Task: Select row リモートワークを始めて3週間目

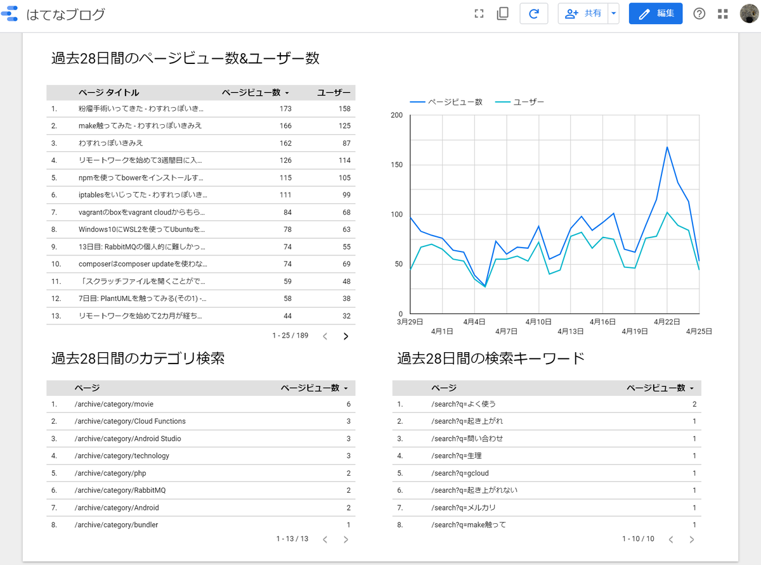Action: tap(200, 160)
